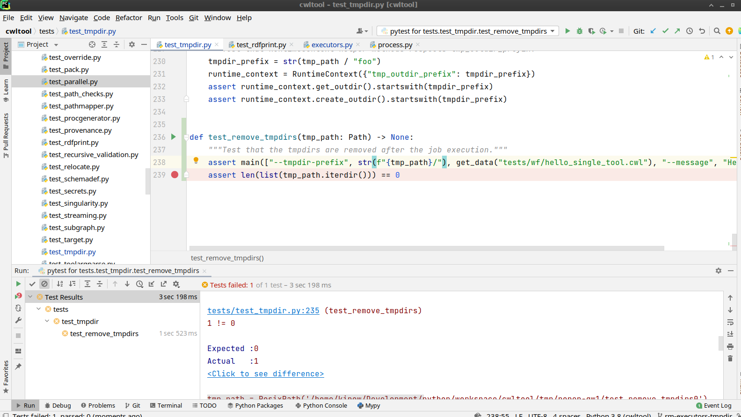Screen dimensions: 741x417
Task: Hide the Project tool window
Action: coord(144,44)
